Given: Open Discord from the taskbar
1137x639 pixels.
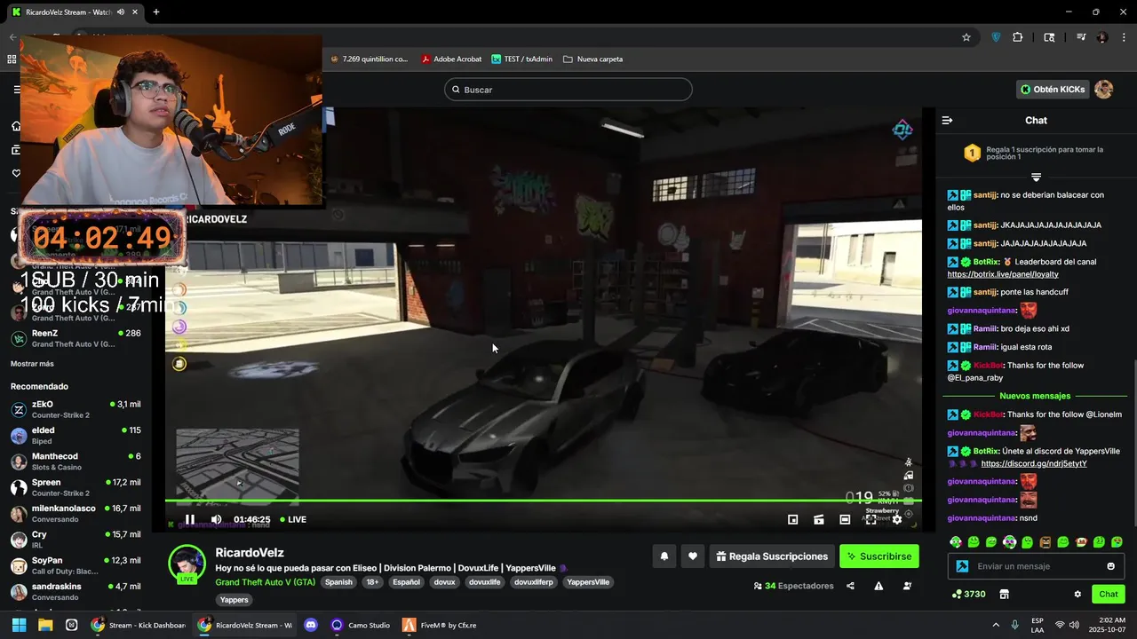Looking at the screenshot, I should coord(310,625).
